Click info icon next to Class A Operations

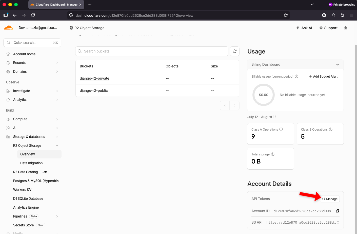(x=281, y=129)
